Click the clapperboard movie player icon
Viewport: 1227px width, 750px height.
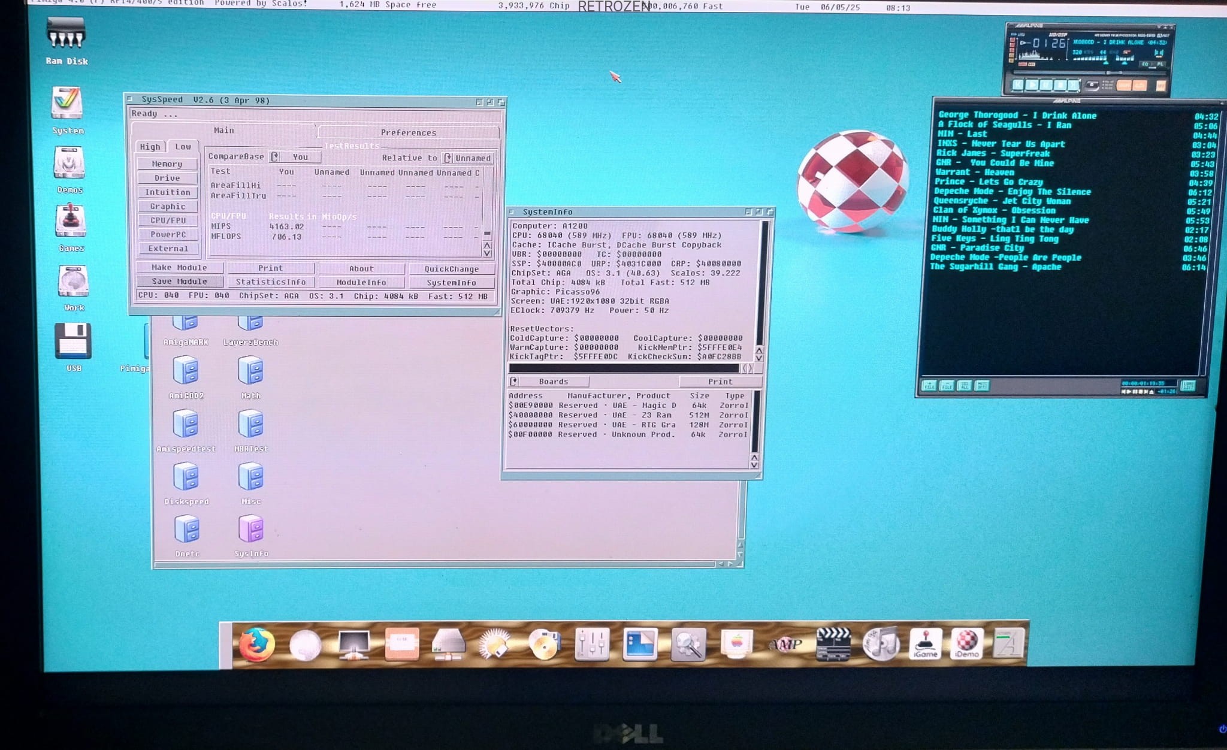click(x=833, y=643)
